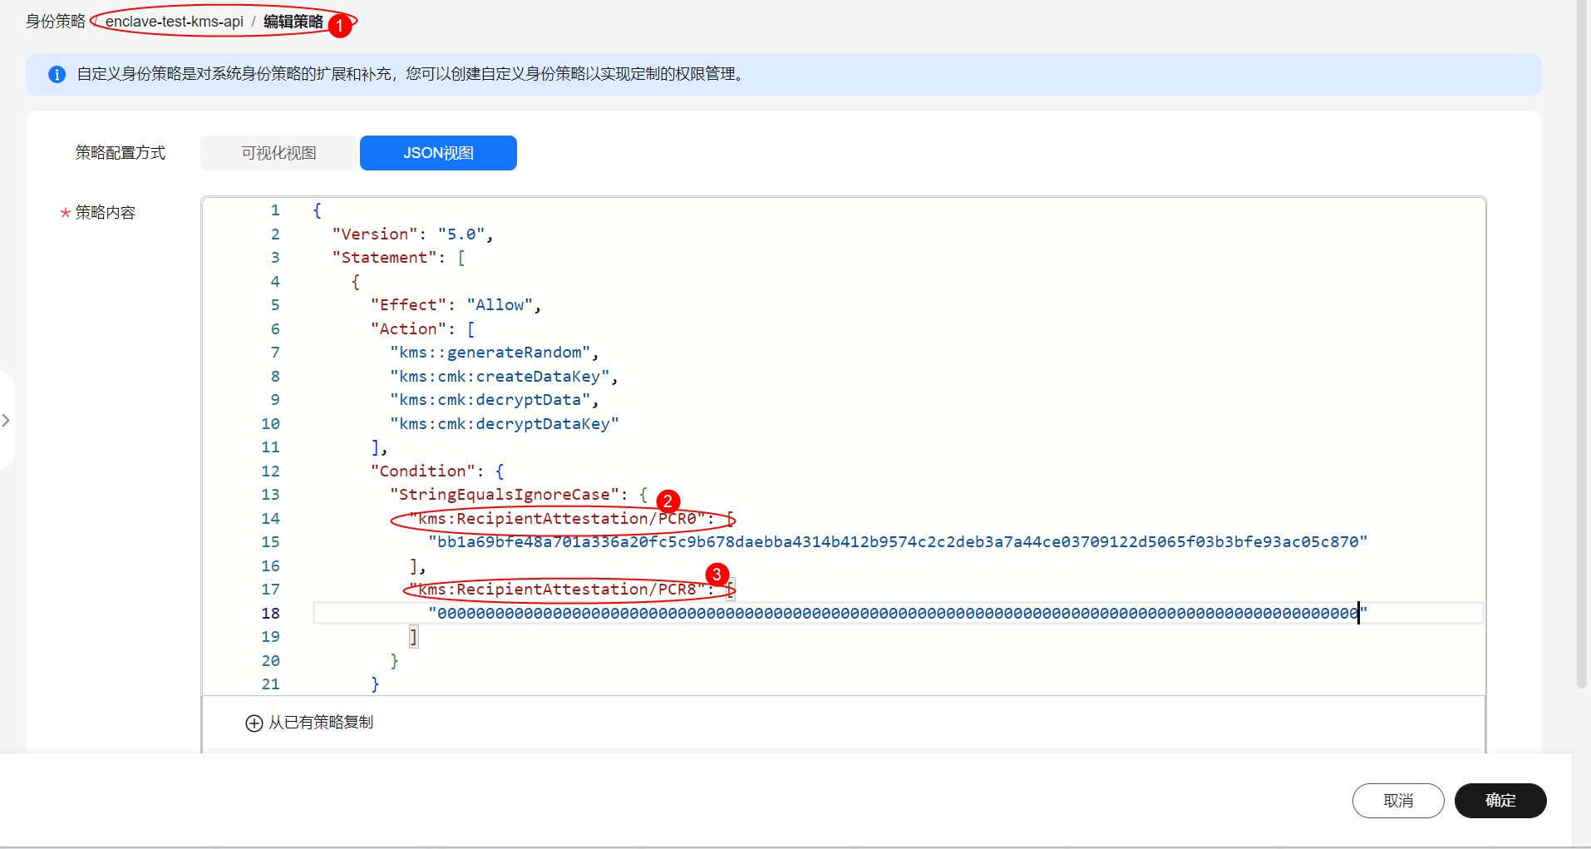Click the "Effect": "Allow" line
The width and height of the screenshot is (1591, 849).
(456, 305)
